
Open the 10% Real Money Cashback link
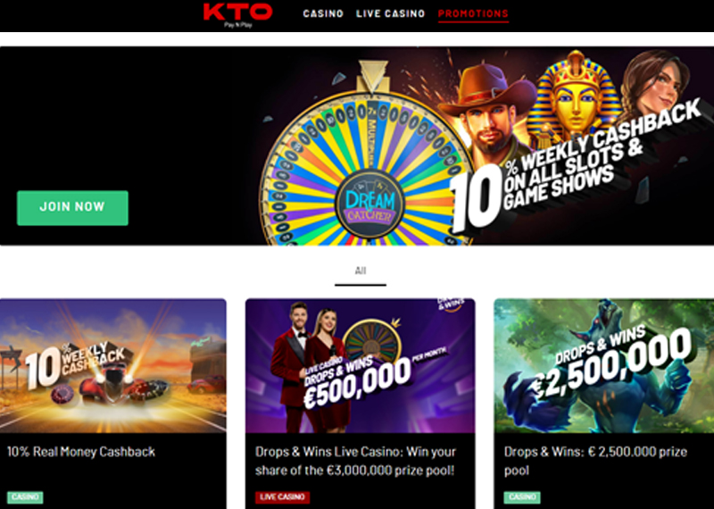click(81, 452)
